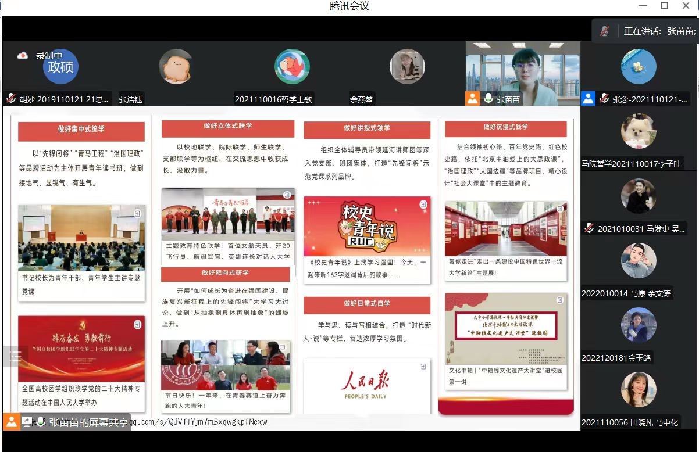Click the cloud recording icon next to 录制中
The image size is (699, 452).
click(x=23, y=56)
